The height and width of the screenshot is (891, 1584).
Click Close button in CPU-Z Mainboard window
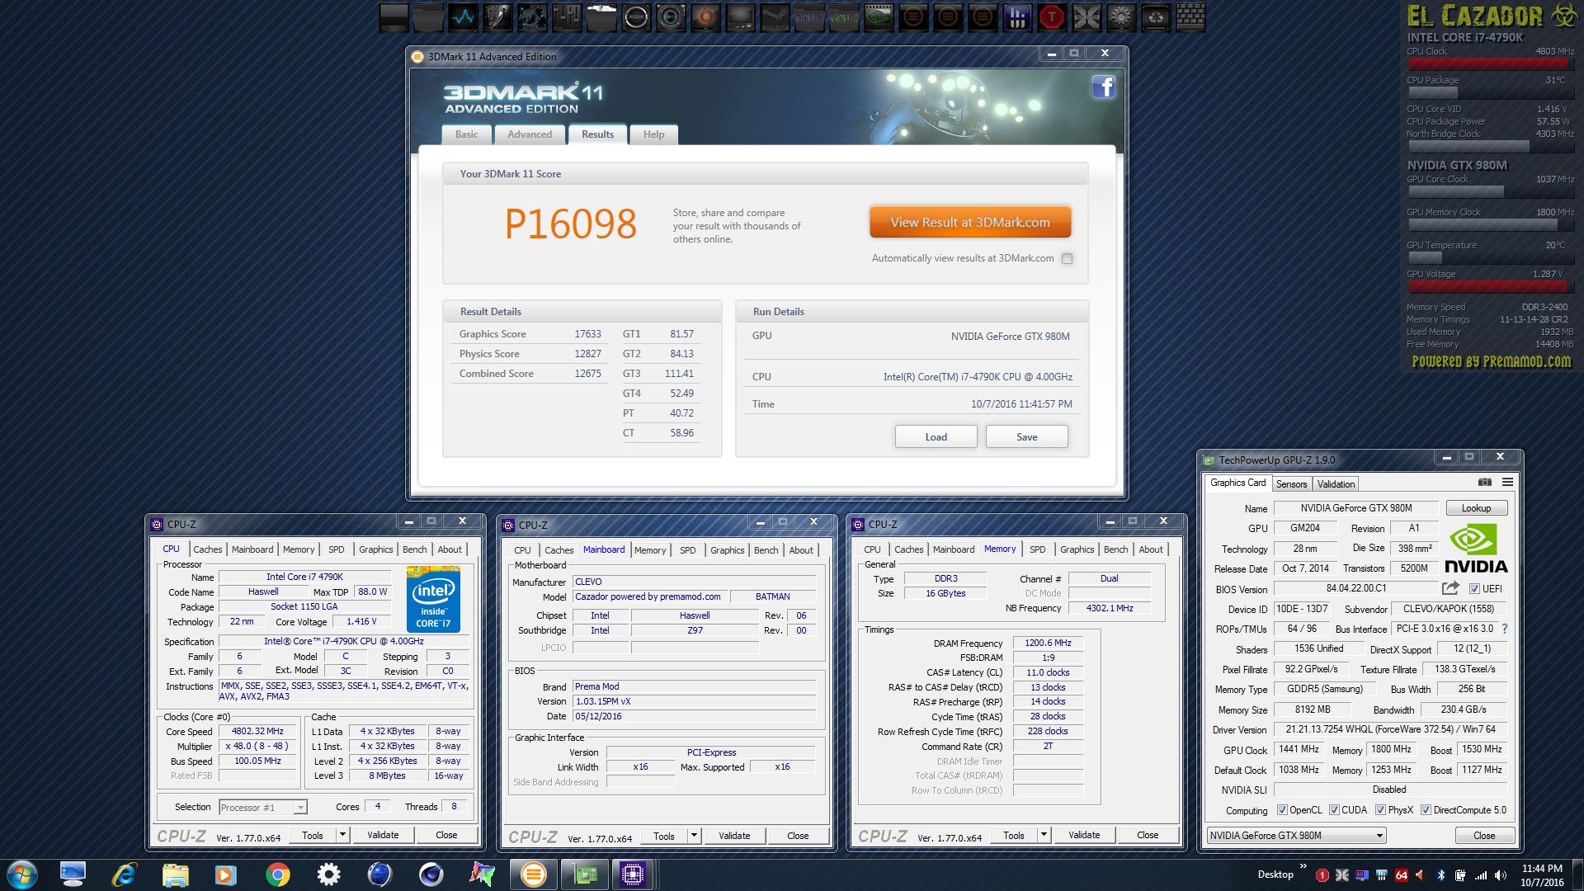point(798,836)
